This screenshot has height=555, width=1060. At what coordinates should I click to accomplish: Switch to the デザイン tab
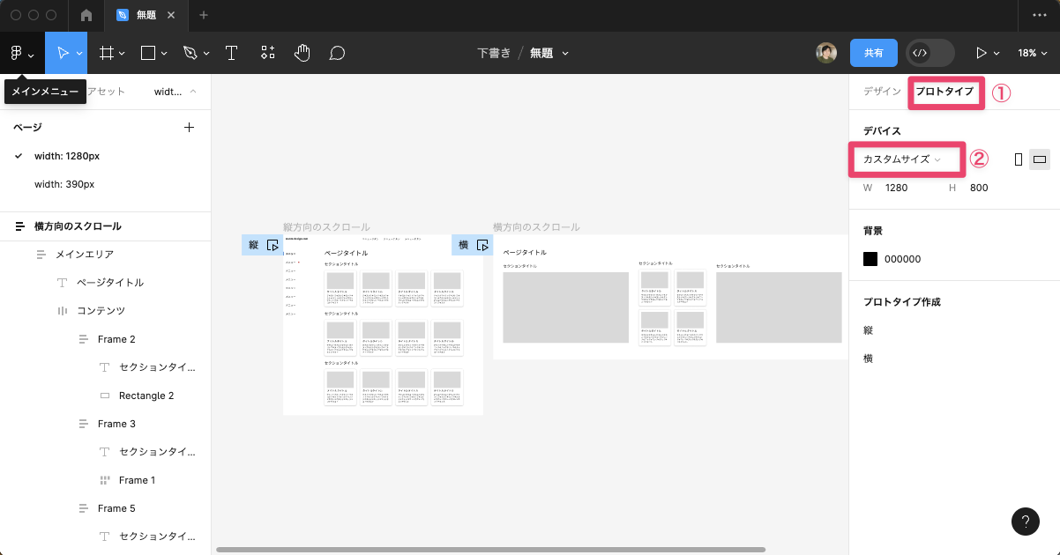[x=882, y=92]
